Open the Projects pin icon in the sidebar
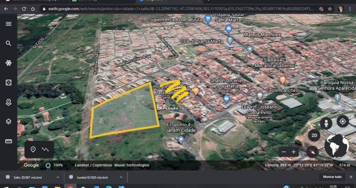 point(8,102)
